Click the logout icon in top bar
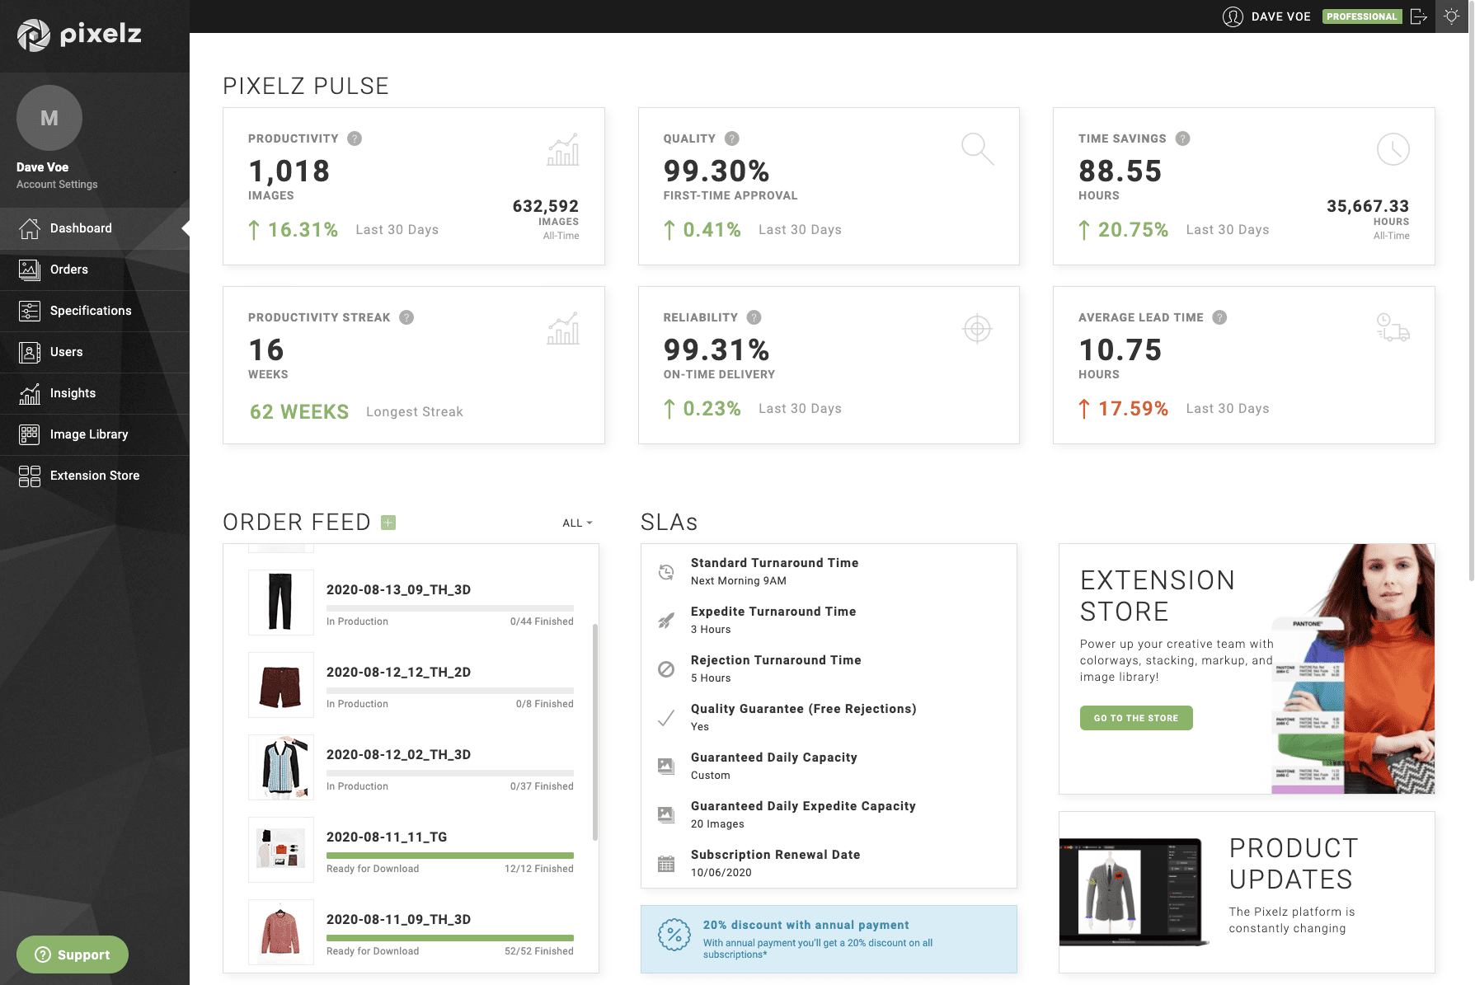The image size is (1475, 985). pyautogui.click(x=1418, y=16)
